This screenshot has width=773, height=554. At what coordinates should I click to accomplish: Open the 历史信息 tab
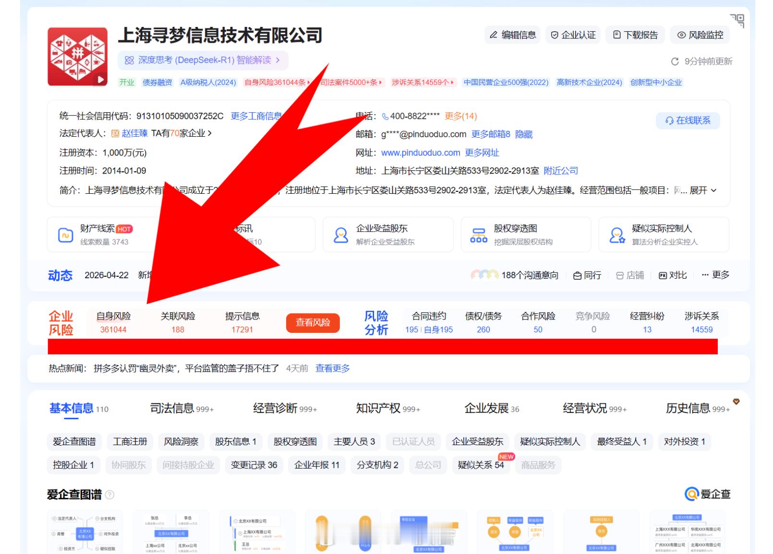(698, 408)
